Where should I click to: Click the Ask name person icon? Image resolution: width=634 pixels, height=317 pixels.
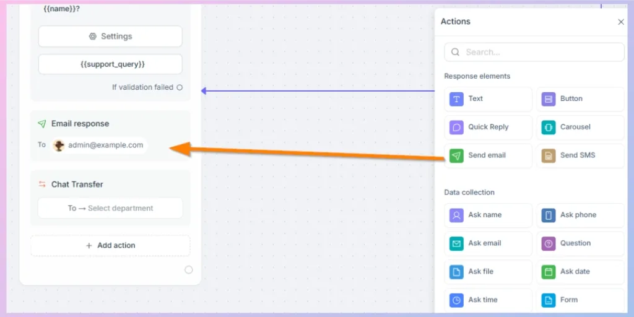[456, 215]
